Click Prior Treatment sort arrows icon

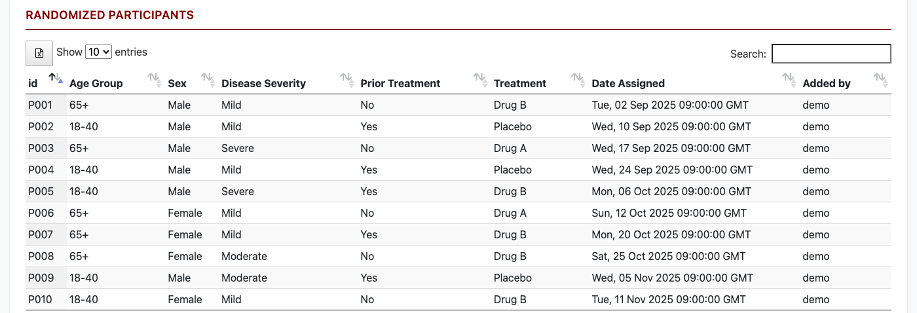[481, 81]
